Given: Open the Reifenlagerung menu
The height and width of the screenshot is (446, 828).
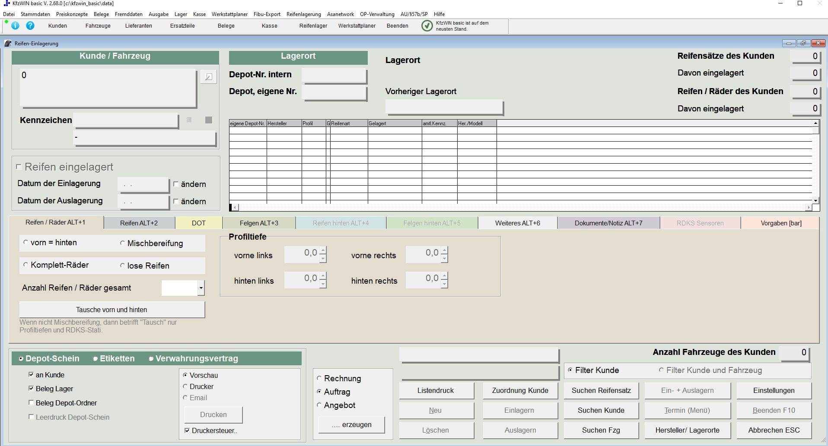Looking at the screenshot, I should pos(303,14).
